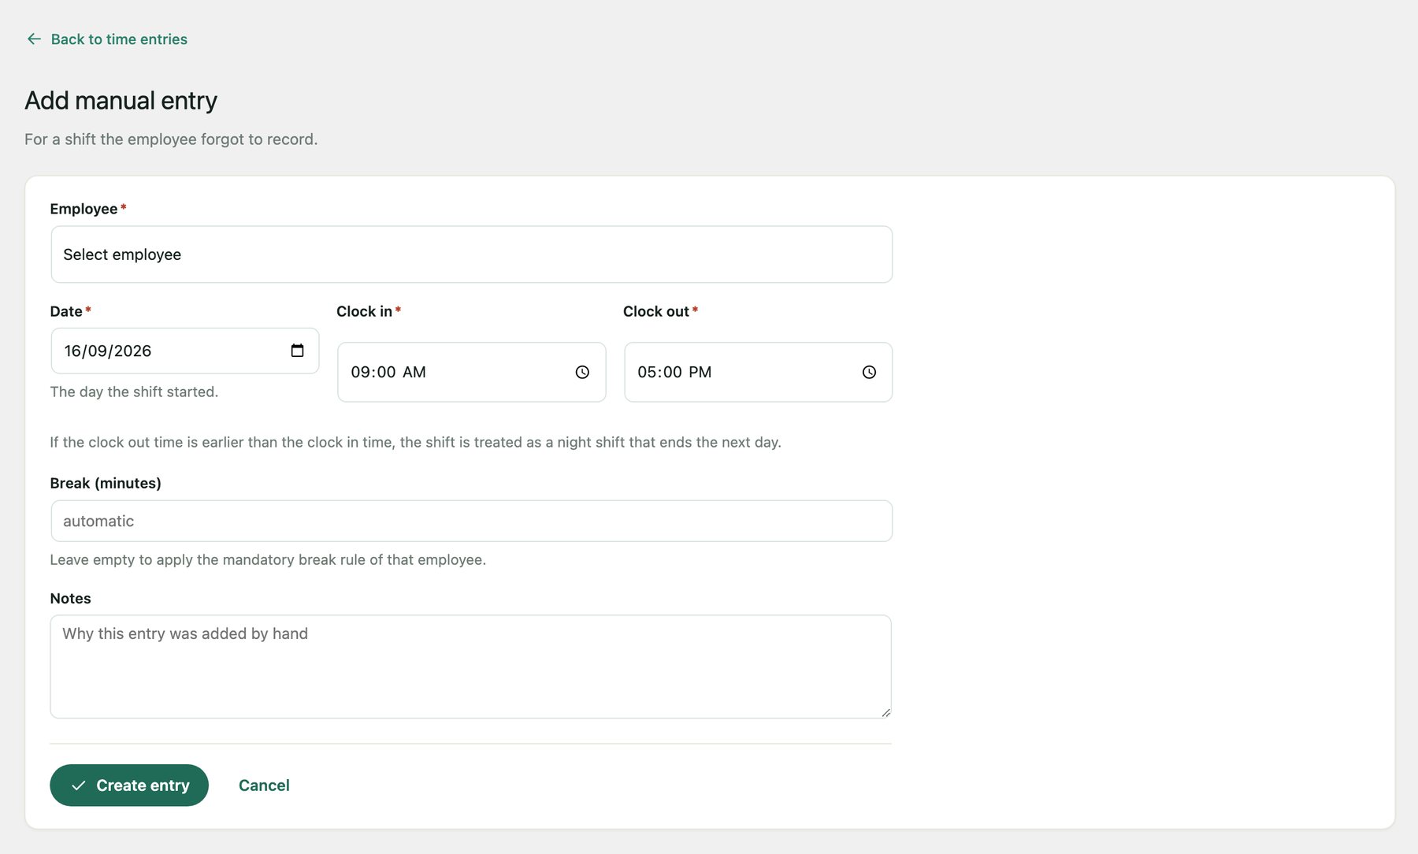Open the Date calendar picker icon
This screenshot has width=1418, height=854.
coord(297,351)
